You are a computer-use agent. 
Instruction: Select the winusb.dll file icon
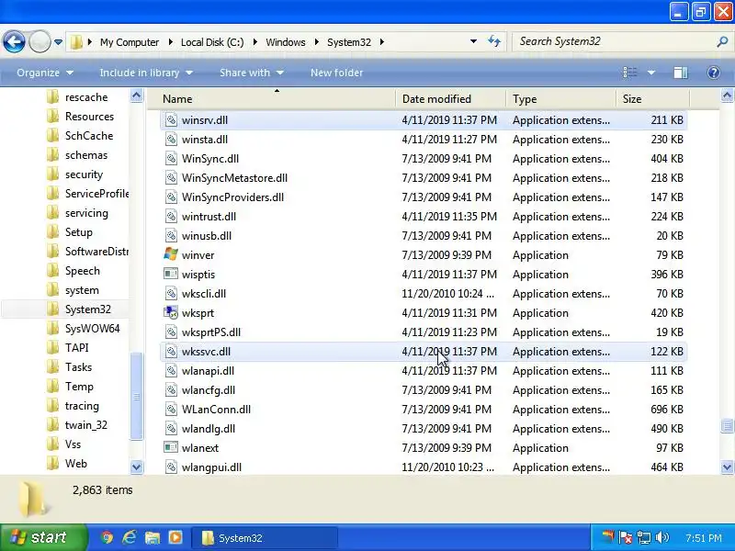[171, 236]
